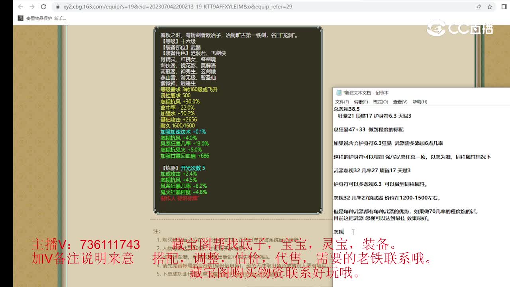Click the share page icon in address bar

(478, 7)
